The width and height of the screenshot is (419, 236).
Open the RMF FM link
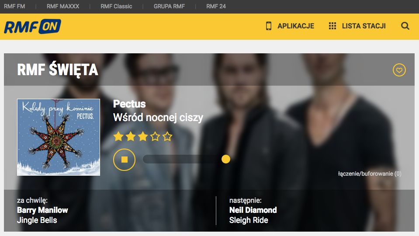coord(14,7)
